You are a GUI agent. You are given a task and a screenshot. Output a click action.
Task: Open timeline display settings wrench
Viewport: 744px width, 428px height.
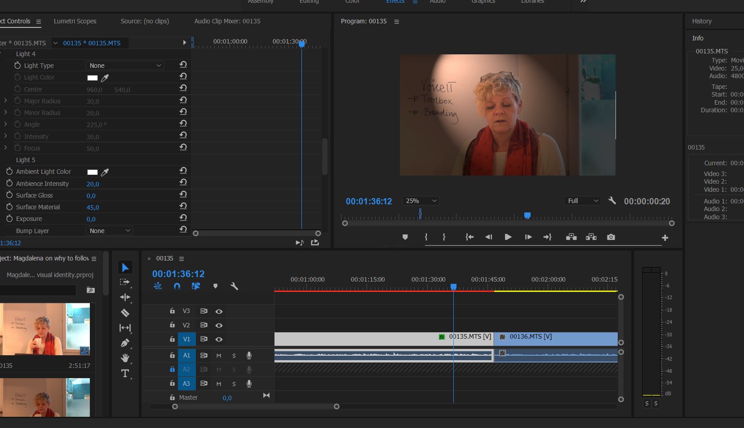tap(234, 286)
